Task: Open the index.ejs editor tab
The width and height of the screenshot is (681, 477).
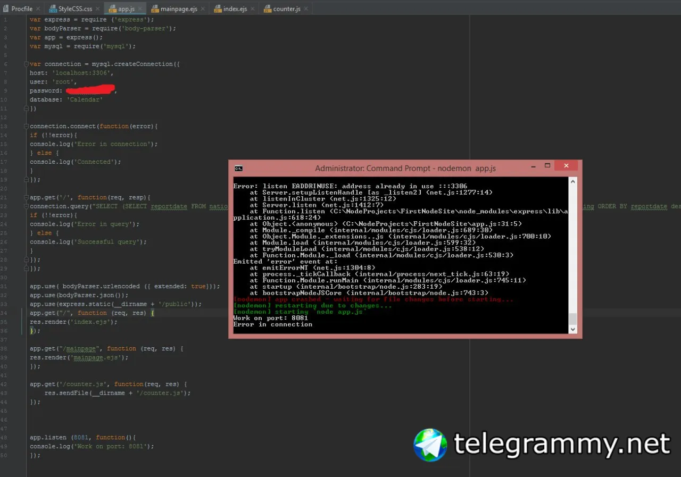Action: (235, 9)
